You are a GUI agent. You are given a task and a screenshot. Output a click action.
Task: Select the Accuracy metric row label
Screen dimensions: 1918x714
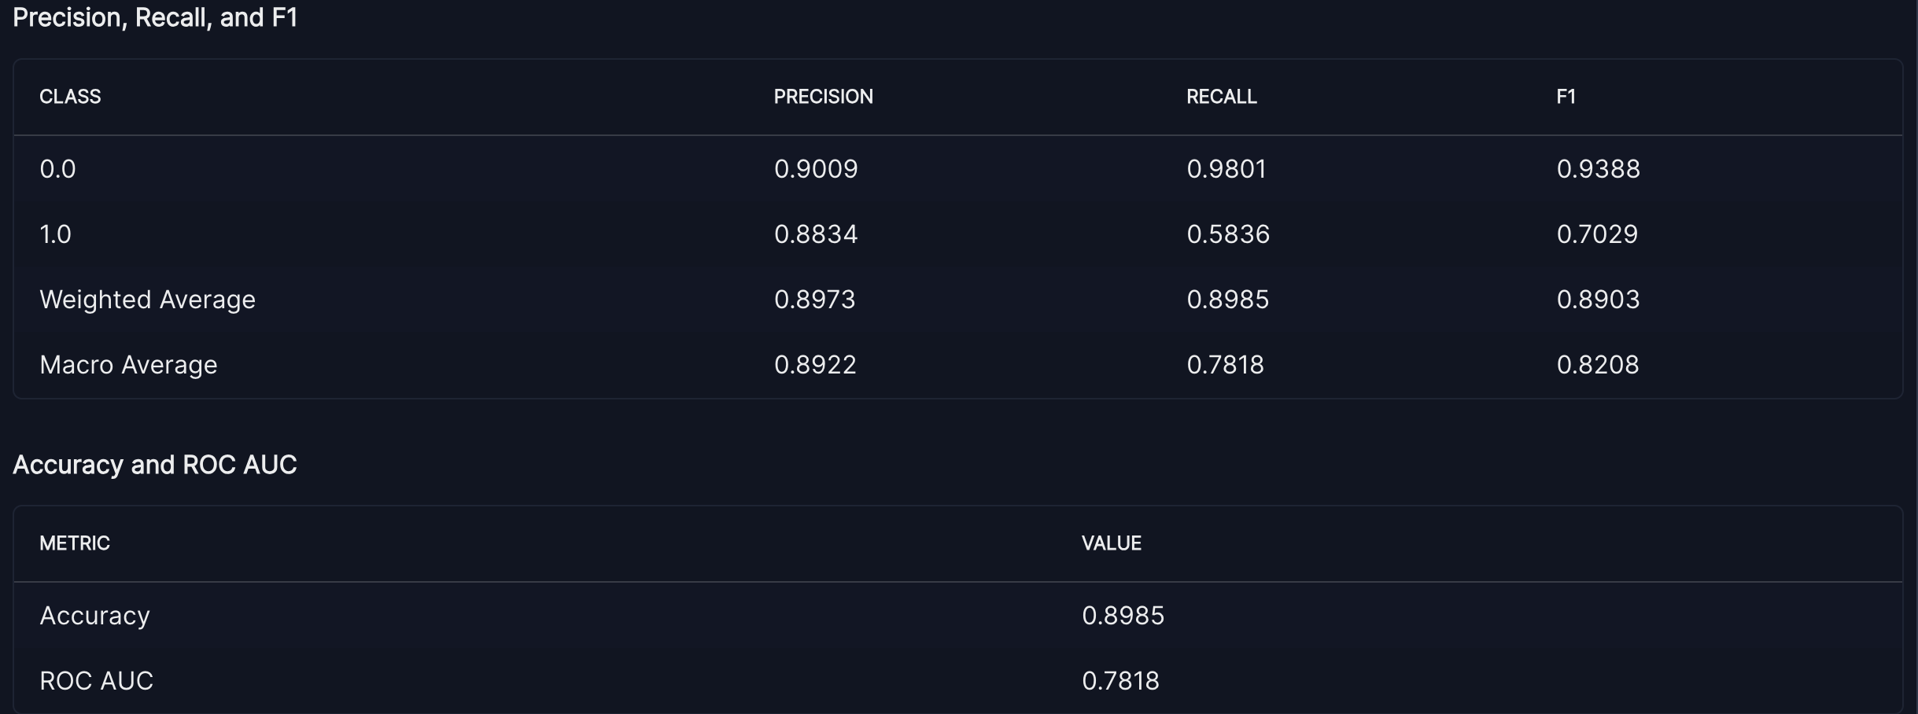pos(94,616)
